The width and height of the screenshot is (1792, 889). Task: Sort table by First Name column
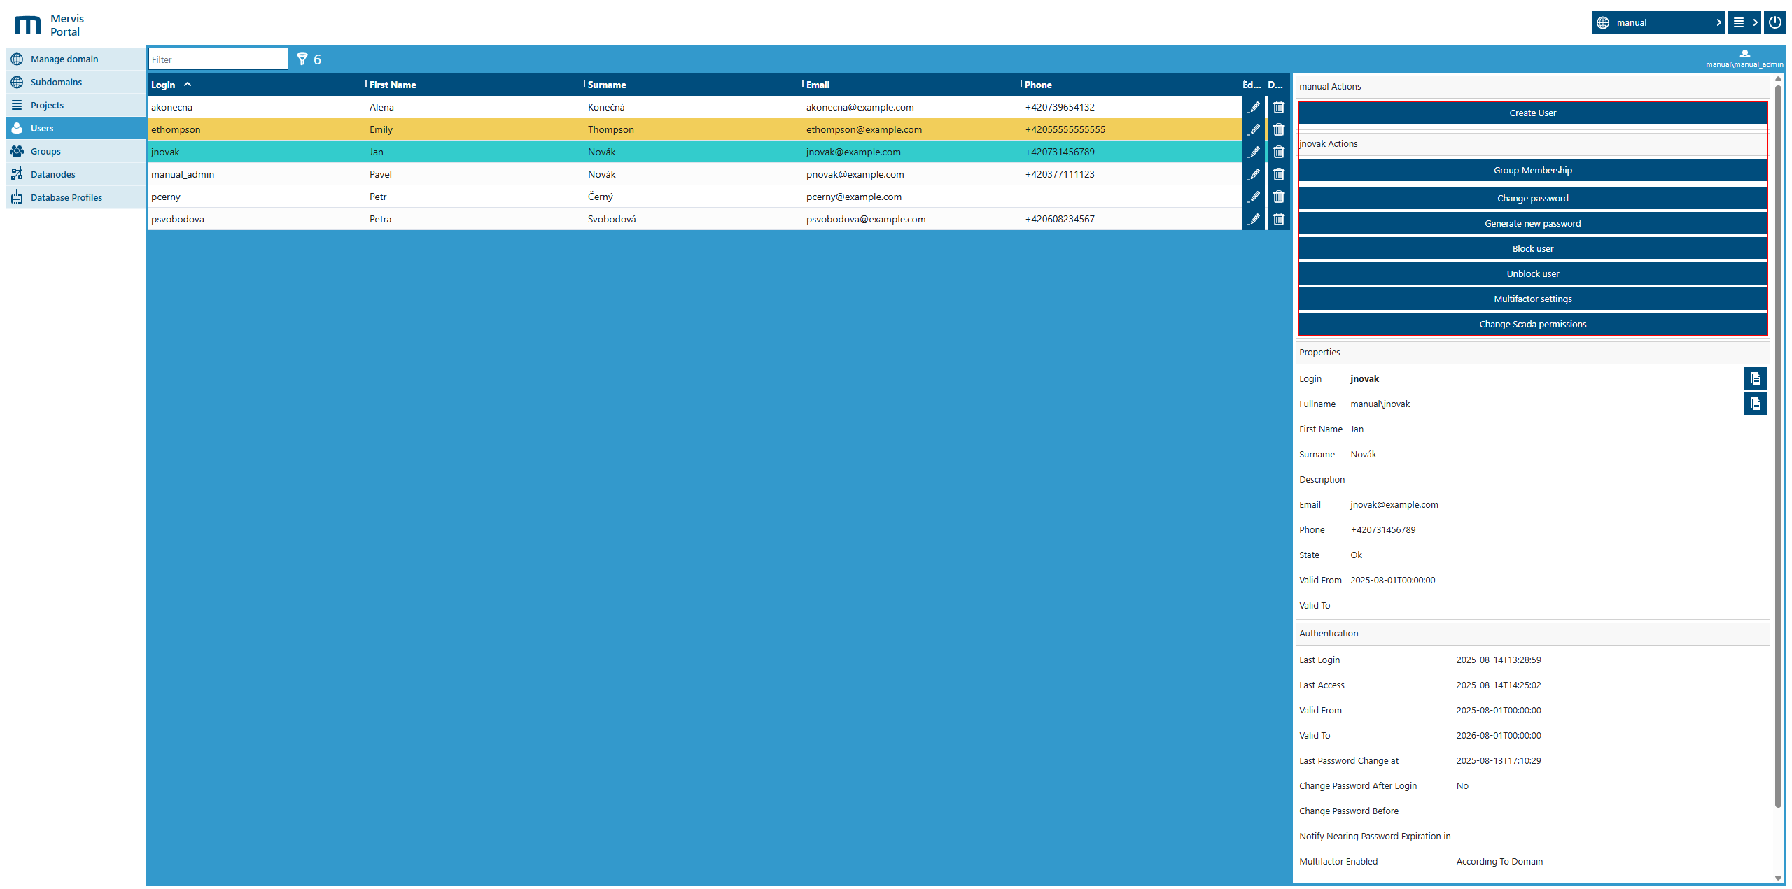pos(475,85)
